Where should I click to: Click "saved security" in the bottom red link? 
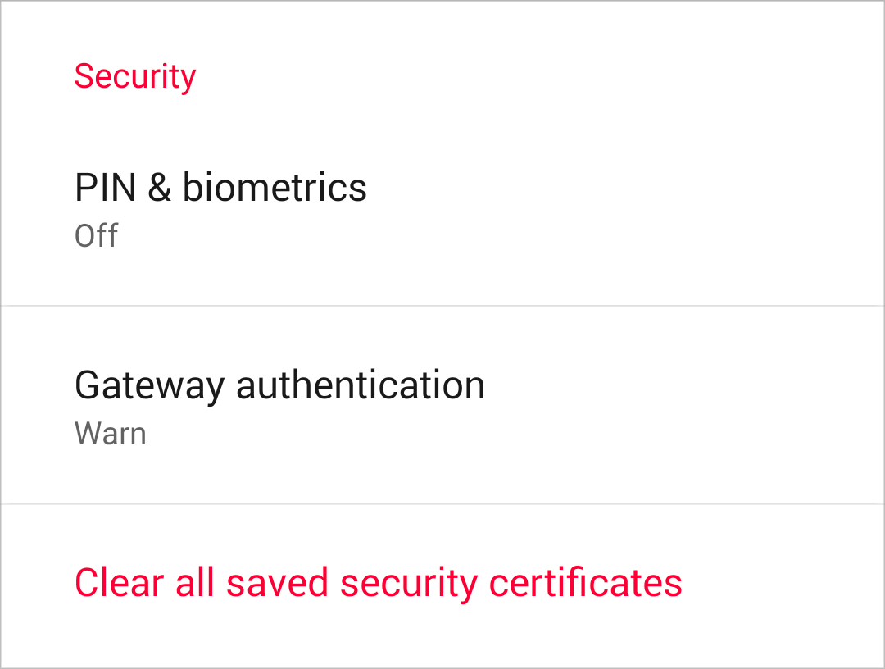(x=352, y=583)
